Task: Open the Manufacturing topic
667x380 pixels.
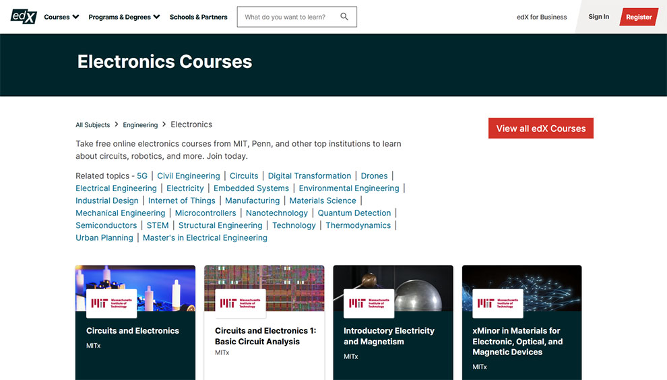Action: pos(252,200)
